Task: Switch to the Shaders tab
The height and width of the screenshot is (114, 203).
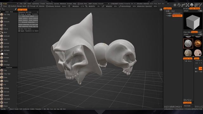Action: [x=194, y=32]
